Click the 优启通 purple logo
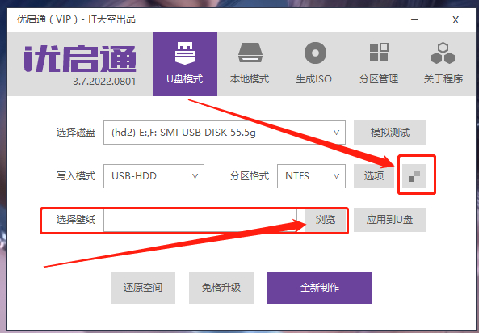Screen dimensions: 479x333 pos(80,59)
